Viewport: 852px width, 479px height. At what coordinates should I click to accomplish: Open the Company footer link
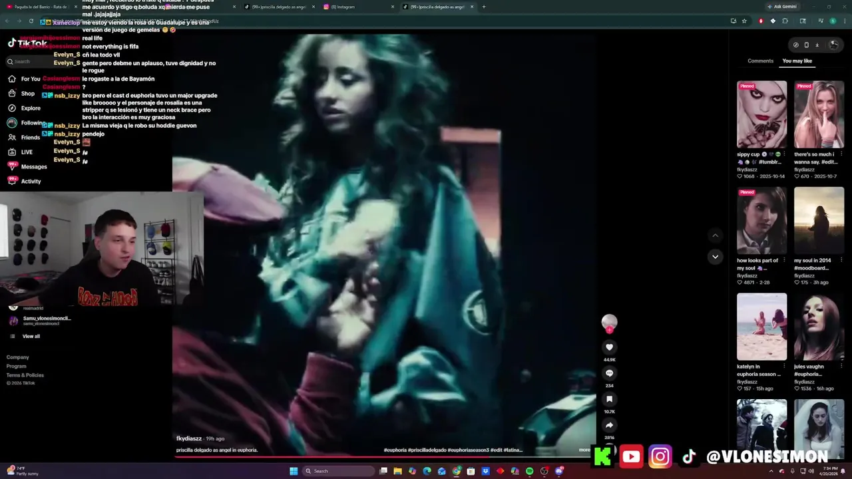pyautogui.click(x=18, y=357)
